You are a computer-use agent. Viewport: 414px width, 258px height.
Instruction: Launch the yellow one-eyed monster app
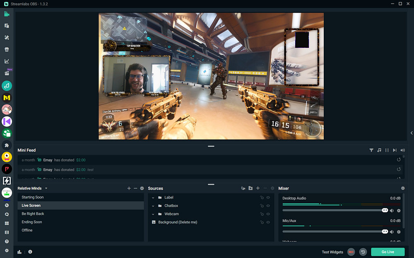pyautogui.click(x=7, y=157)
